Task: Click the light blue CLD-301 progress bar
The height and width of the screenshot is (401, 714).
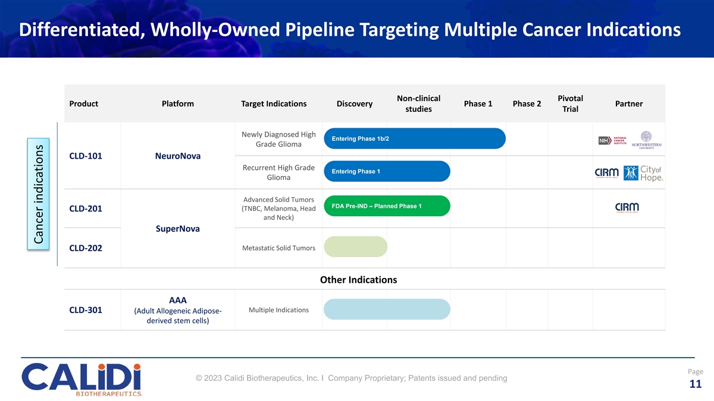Action: (387, 310)
